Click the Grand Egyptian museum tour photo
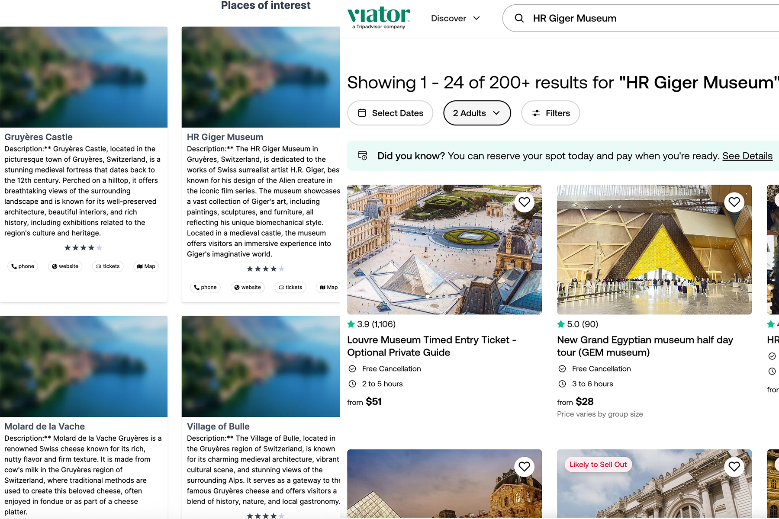 coord(654,250)
